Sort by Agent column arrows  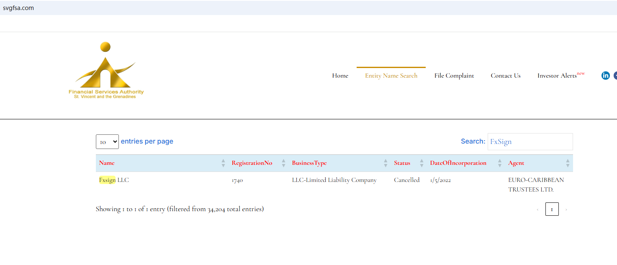click(x=568, y=163)
